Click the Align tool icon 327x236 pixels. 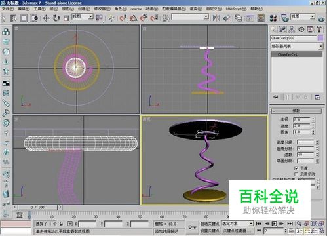[x=227, y=18]
